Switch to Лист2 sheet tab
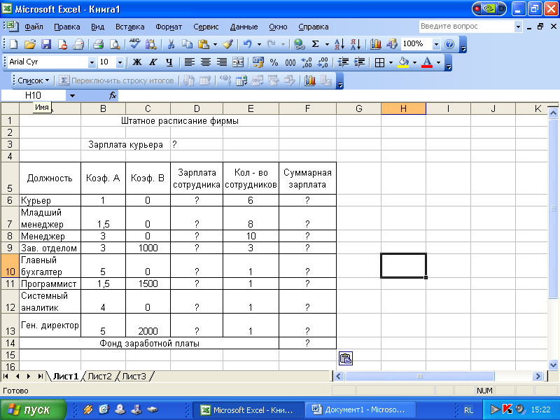The image size is (560, 420). (99, 376)
